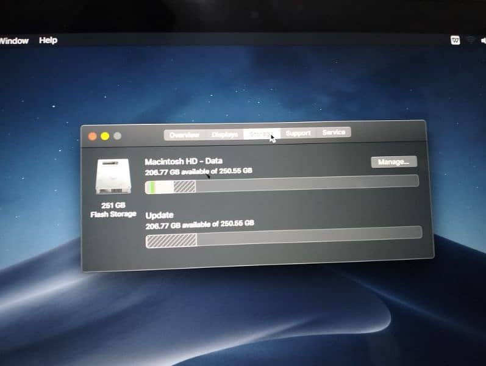
Task: Open the Help menu
Action: click(48, 40)
